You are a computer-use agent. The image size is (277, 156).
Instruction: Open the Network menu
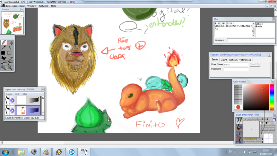click(44, 6)
